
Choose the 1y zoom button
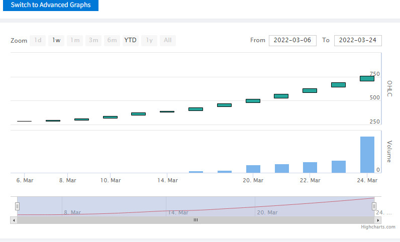point(149,40)
